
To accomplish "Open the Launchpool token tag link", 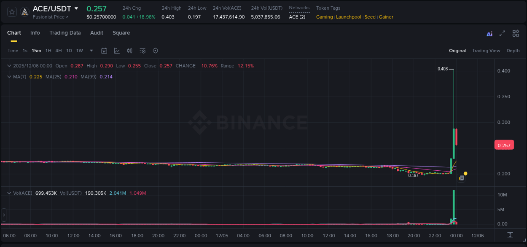I will point(348,17).
